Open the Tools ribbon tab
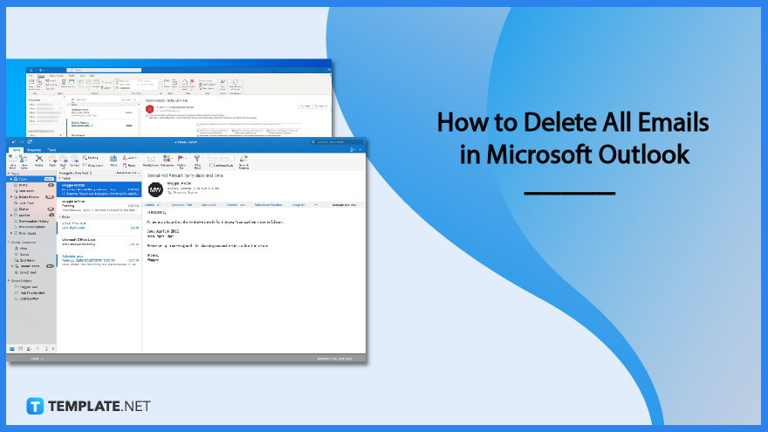The width and height of the screenshot is (768, 432). coord(52,150)
